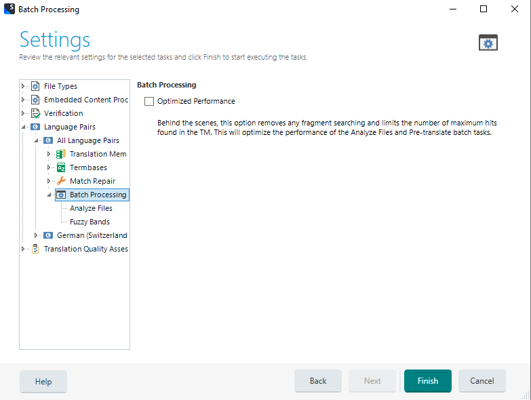Go Back to previous wizard step
Screen dimensions: 531x400
[318, 381]
